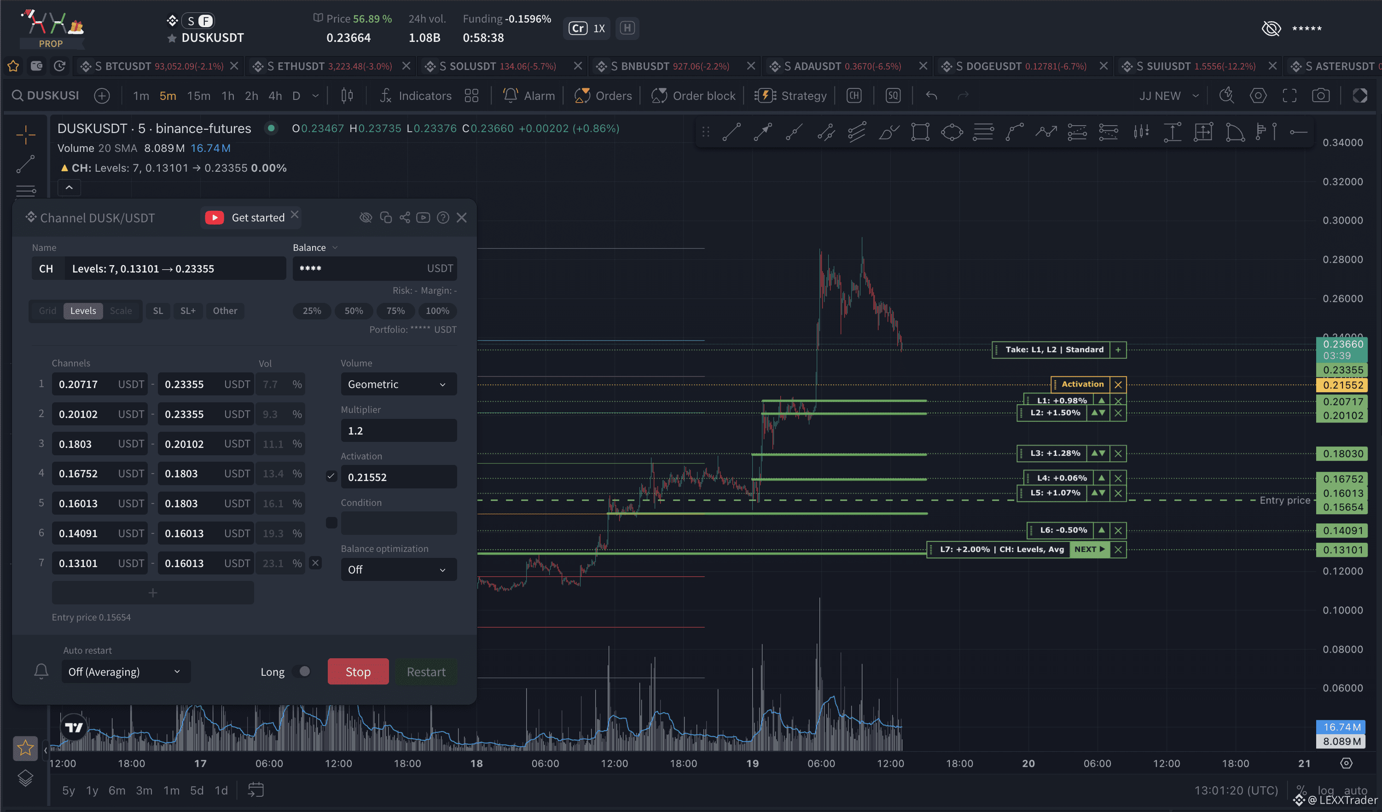This screenshot has height=812, width=1382.
Task: Select the polygon shape drawing tool
Action: pos(952,132)
